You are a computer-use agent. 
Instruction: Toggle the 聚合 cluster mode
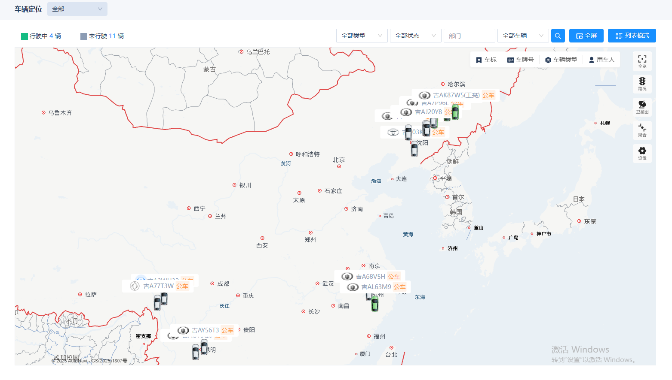(642, 130)
